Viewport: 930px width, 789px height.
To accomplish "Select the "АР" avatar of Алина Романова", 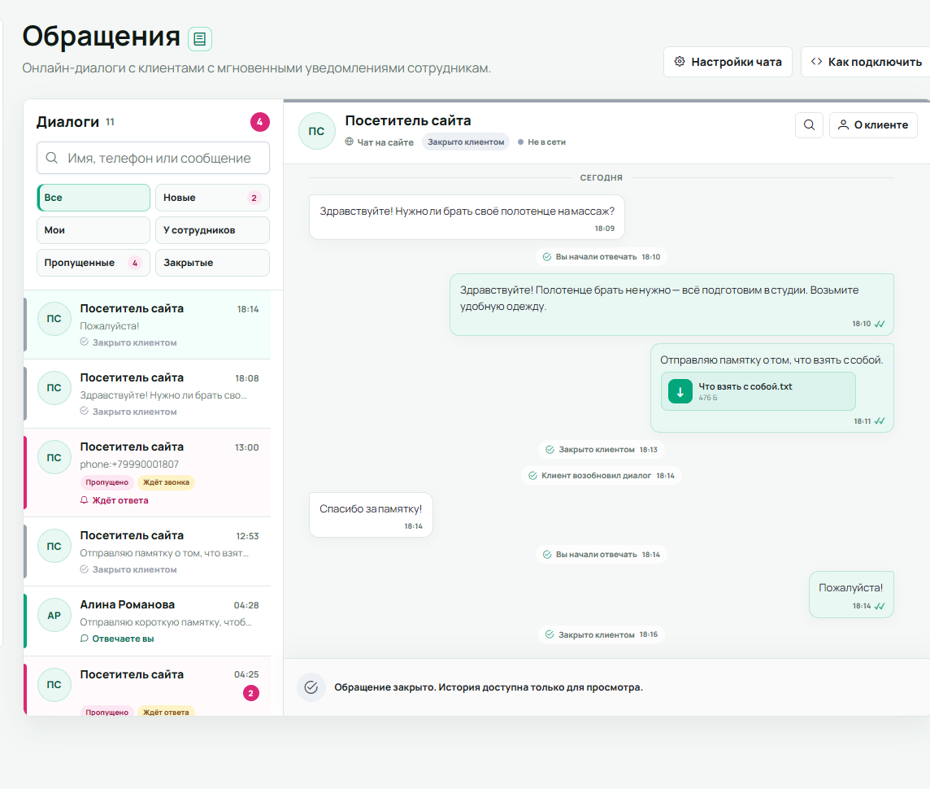I will [x=54, y=616].
